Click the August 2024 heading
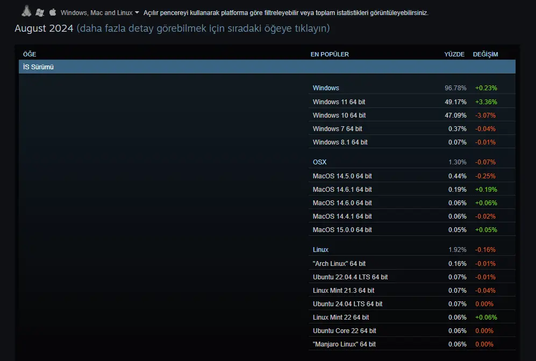536x361 pixels. [44, 28]
